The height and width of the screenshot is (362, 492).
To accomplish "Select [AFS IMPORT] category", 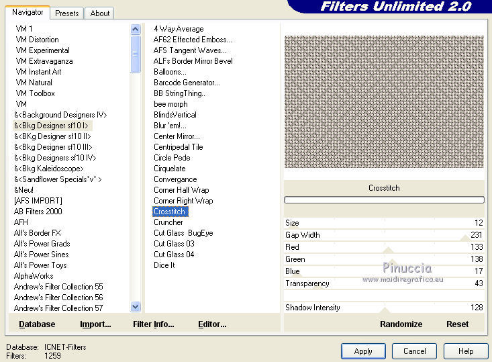I will coord(38,201).
